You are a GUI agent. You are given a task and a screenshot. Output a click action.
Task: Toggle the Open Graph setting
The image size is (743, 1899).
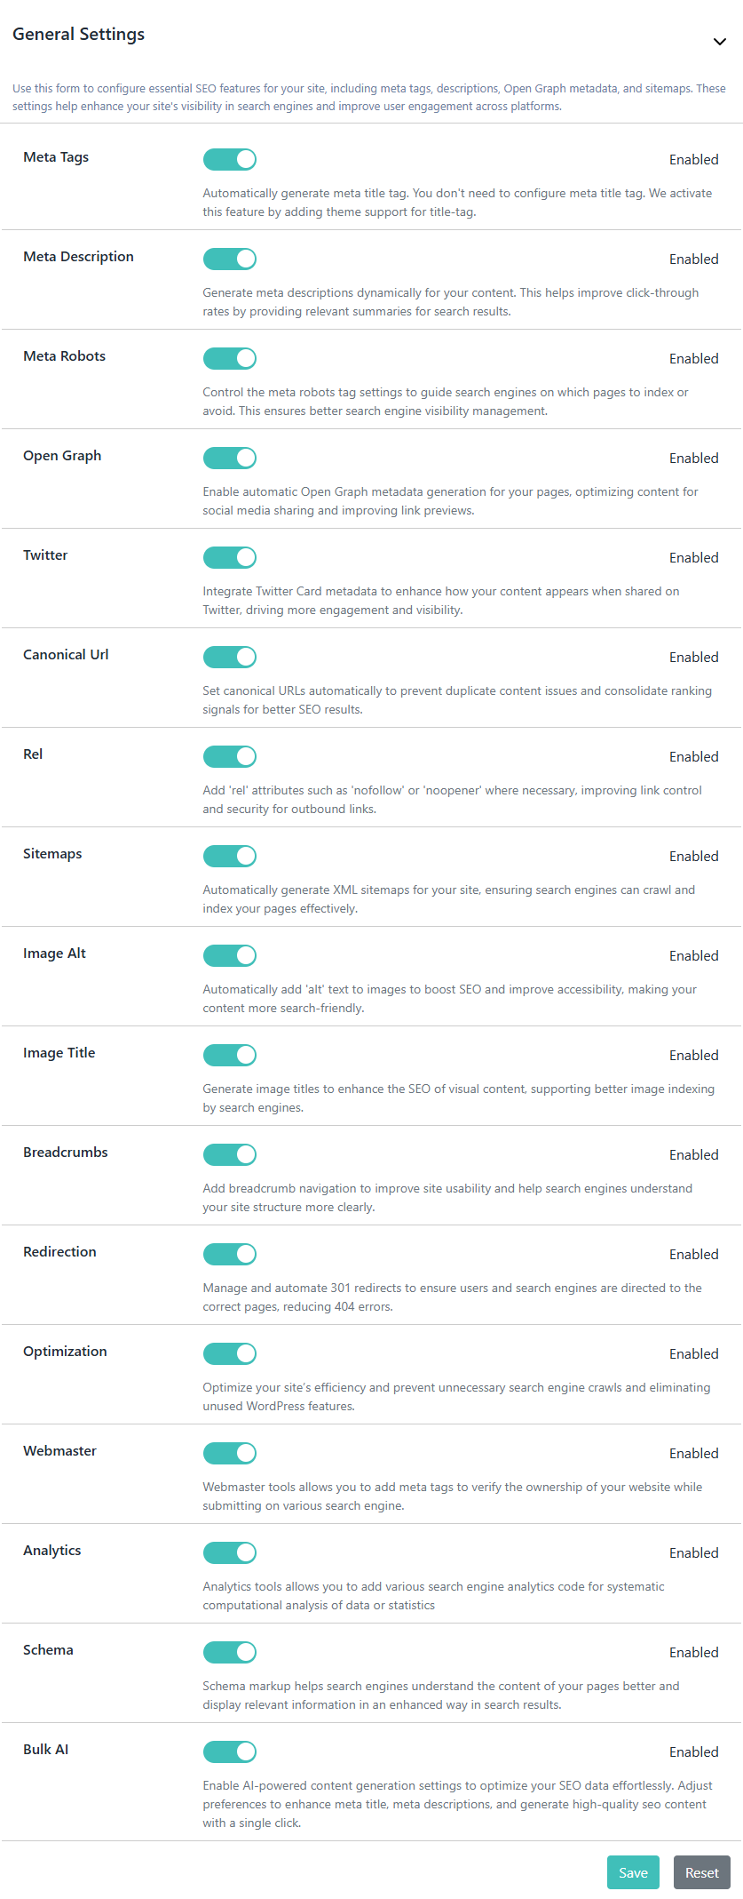click(230, 458)
